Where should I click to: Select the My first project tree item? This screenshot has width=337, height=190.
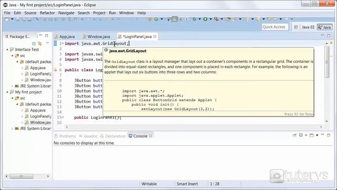(x=28, y=92)
